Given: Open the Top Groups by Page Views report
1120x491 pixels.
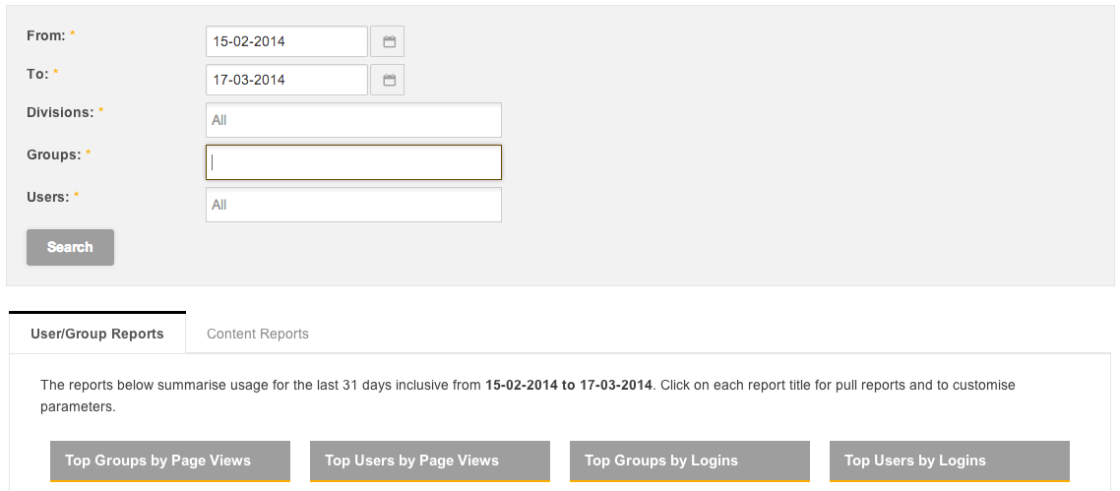Looking at the screenshot, I should click(x=170, y=461).
